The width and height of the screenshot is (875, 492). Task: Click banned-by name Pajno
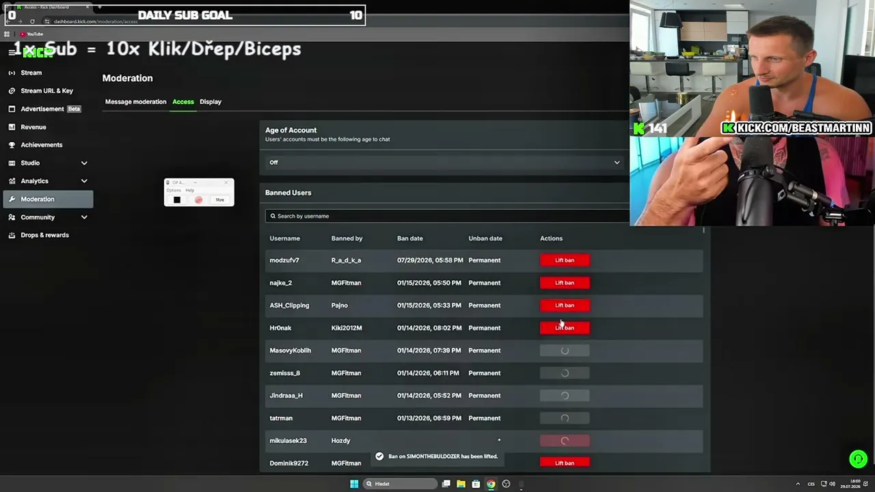point(340,305)
